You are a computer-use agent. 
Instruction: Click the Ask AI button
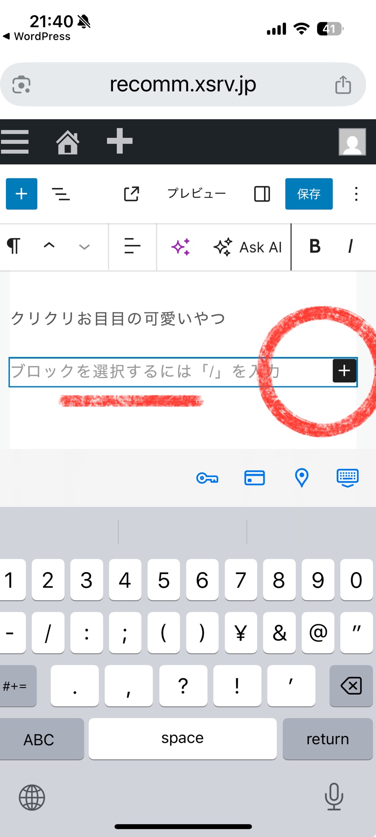coord(248,247)
